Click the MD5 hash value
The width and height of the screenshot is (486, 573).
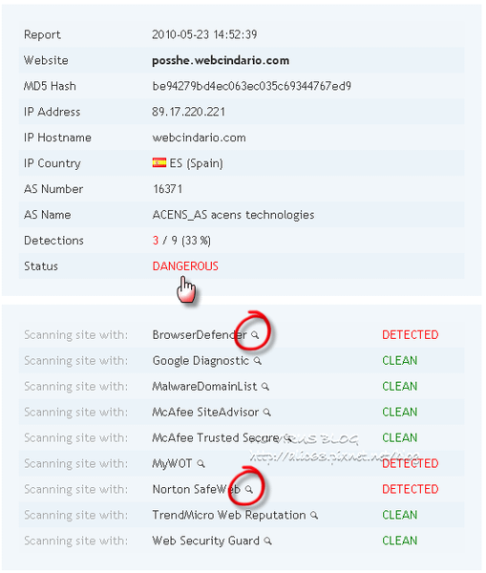pos(252,86)
